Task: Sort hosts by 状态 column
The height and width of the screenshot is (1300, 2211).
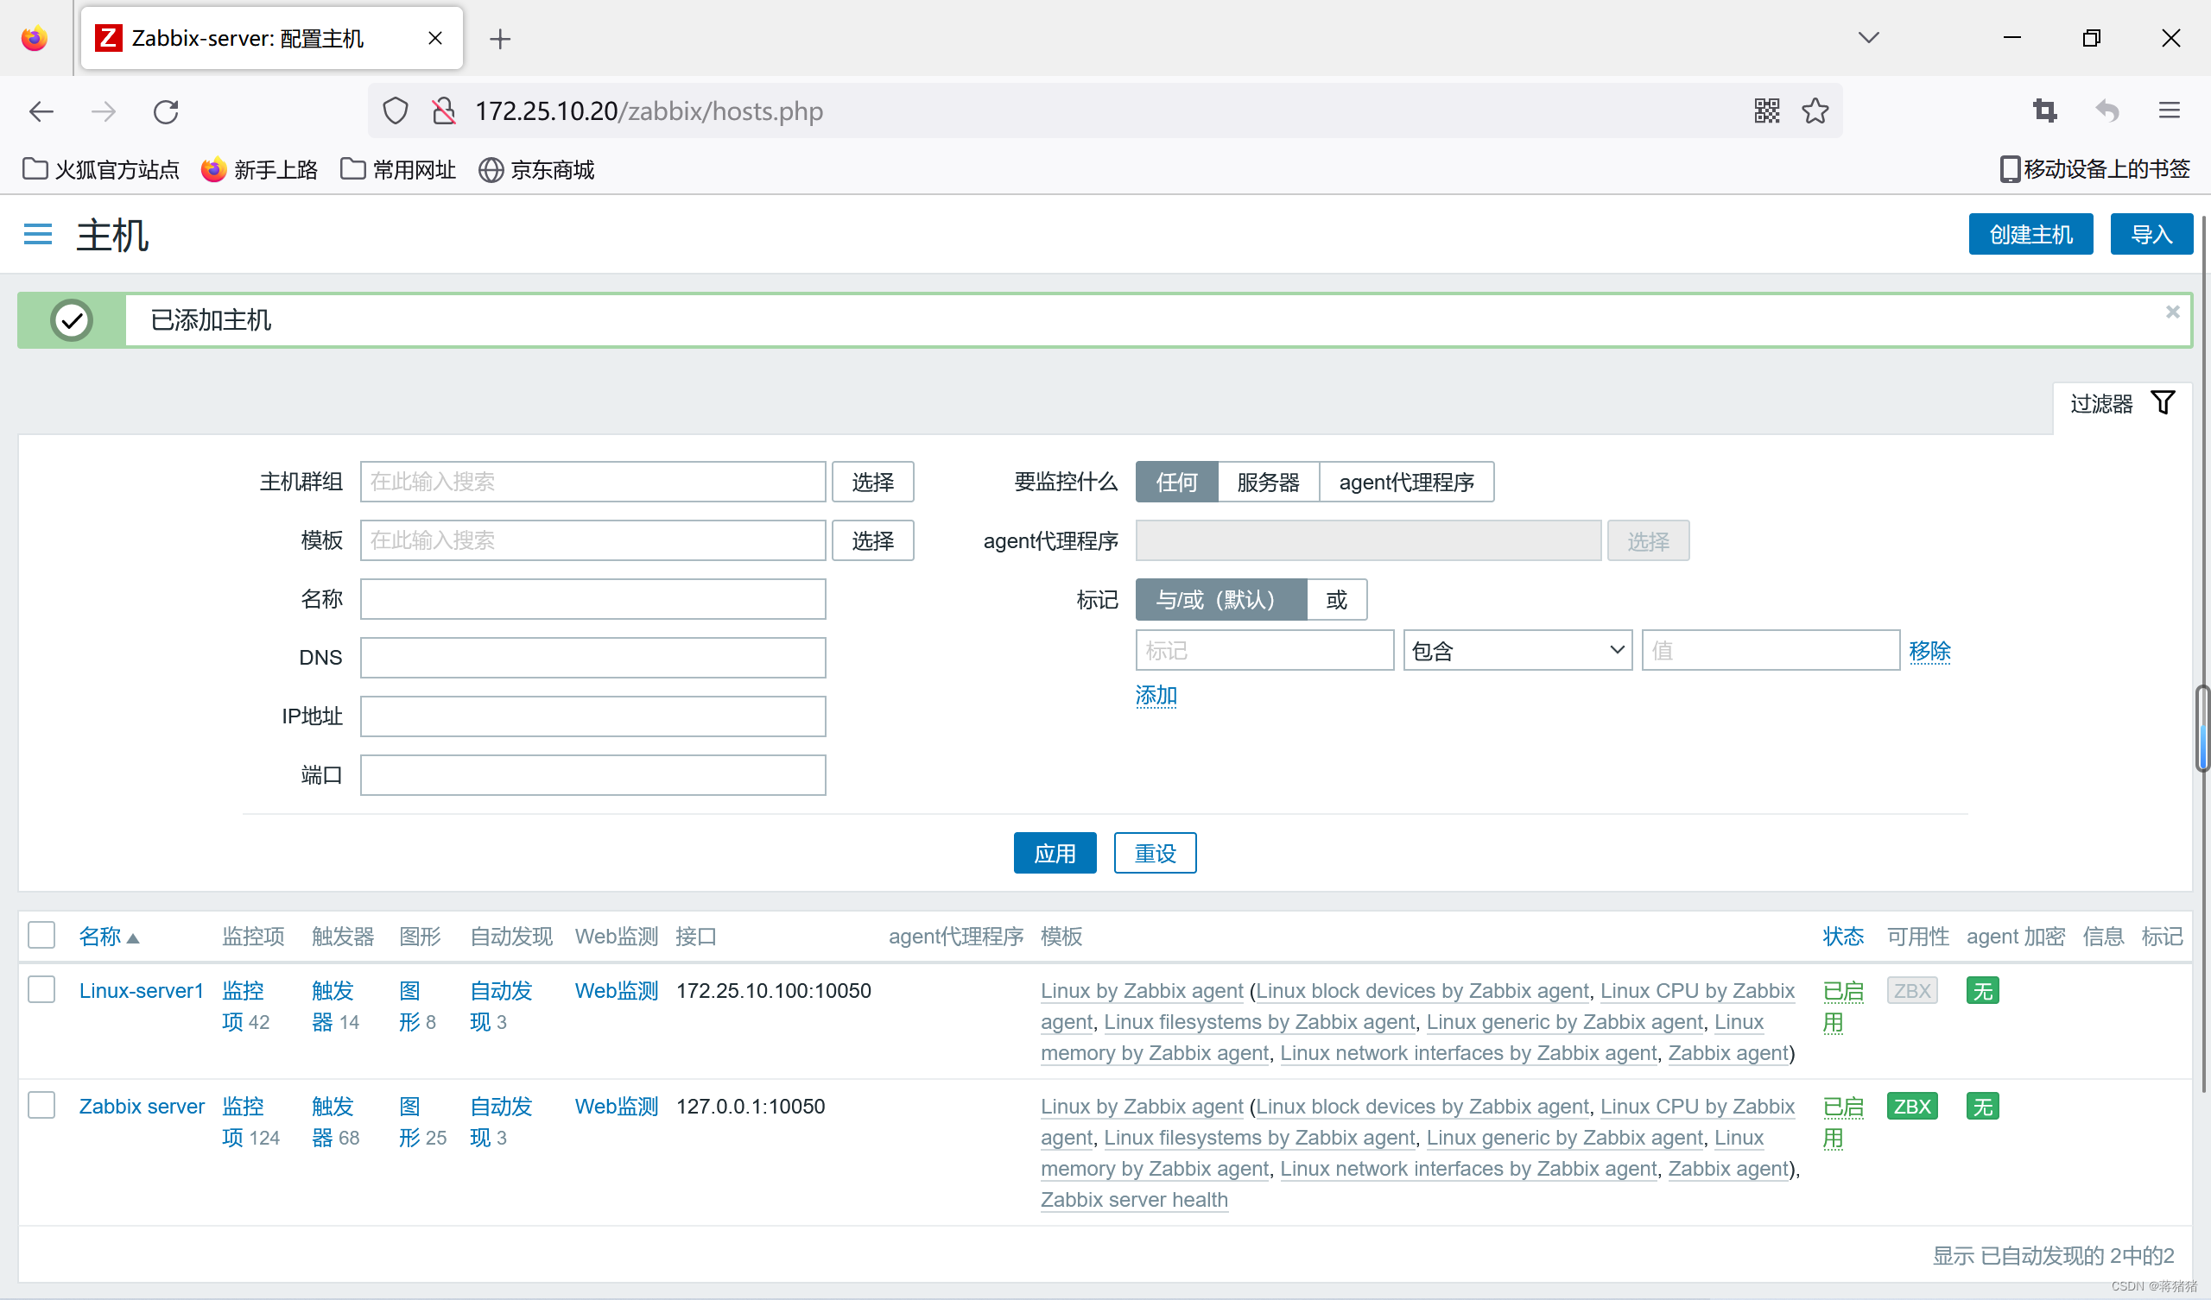Action: [x=1843, y=936]
